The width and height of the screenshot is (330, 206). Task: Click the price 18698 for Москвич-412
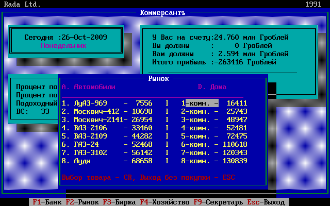coord(142,111)
